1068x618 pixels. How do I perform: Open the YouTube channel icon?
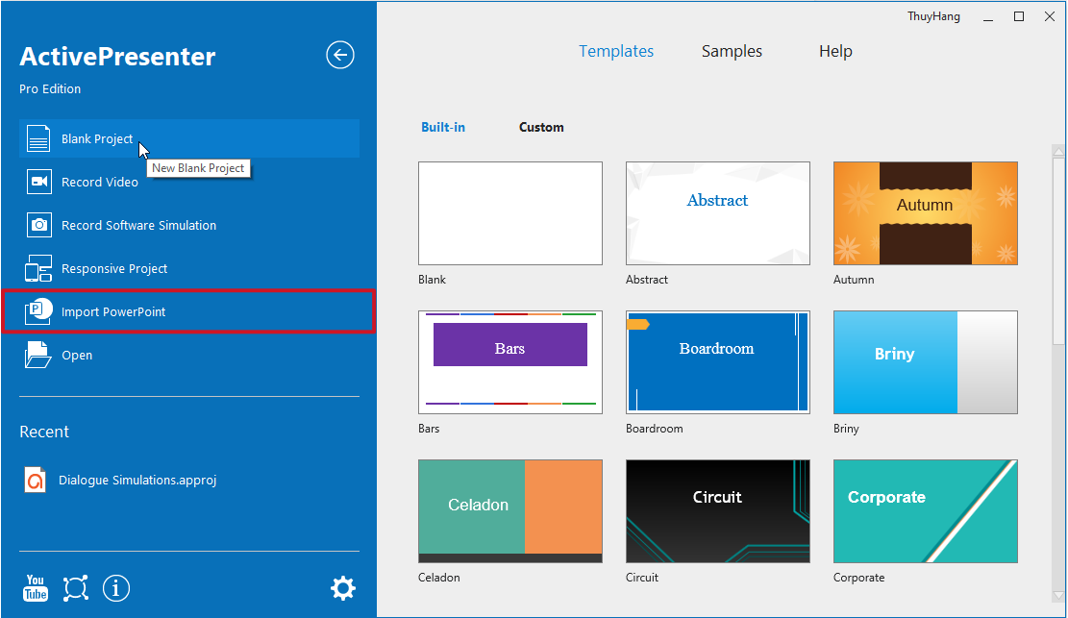point(36,588)
